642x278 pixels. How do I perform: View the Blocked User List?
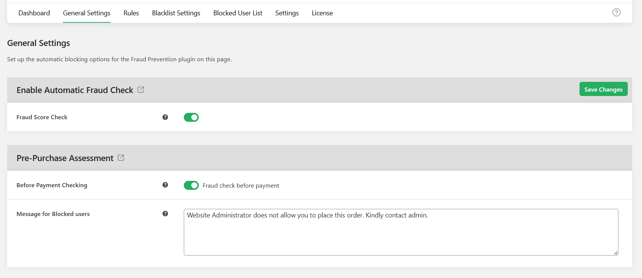pos(238,13)
